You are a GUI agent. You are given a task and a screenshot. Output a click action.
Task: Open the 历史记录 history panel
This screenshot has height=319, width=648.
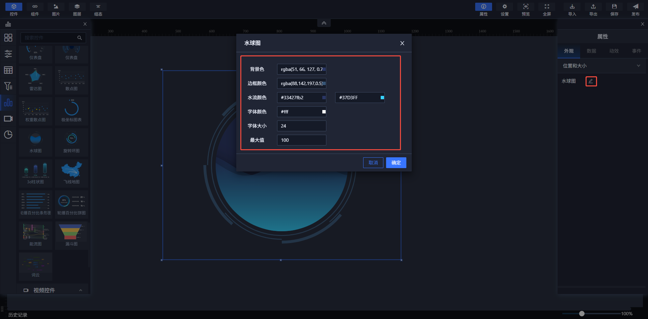(18, 315)
